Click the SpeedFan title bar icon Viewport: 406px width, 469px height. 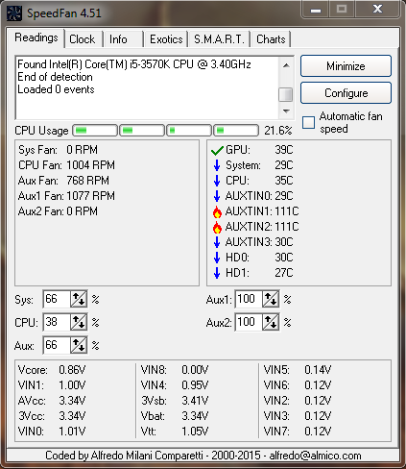point(14,13)
